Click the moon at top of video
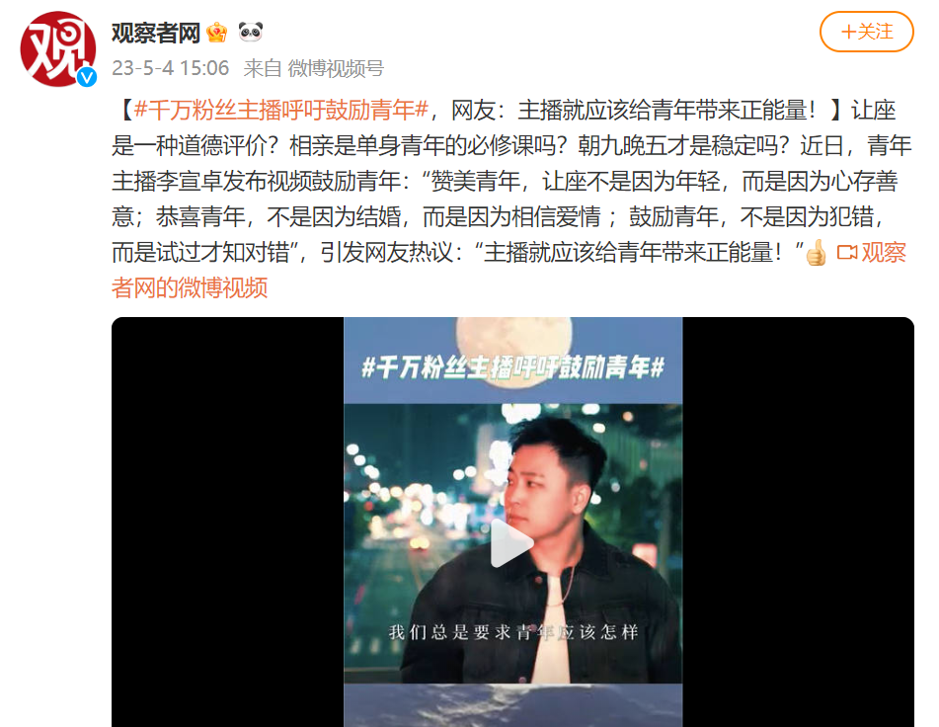Screen dimensions: 939x727 pos(513,336)
